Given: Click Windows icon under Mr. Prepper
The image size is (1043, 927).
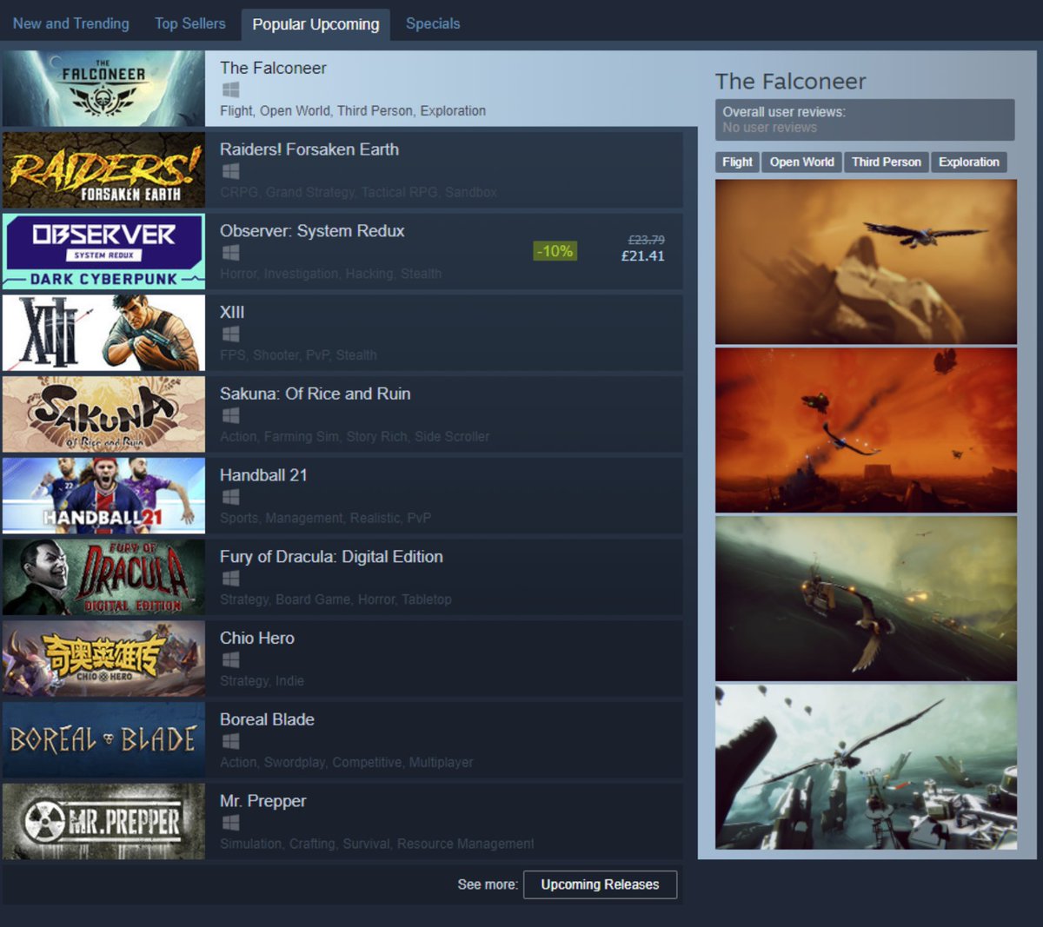Looking at the screenshot, I should (x=230, y=823).
